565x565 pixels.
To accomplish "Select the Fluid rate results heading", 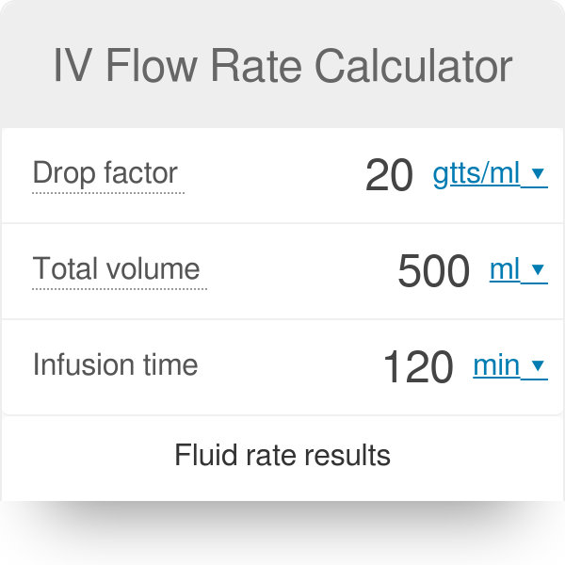I will pyautogui.click(x=282, y=455).
